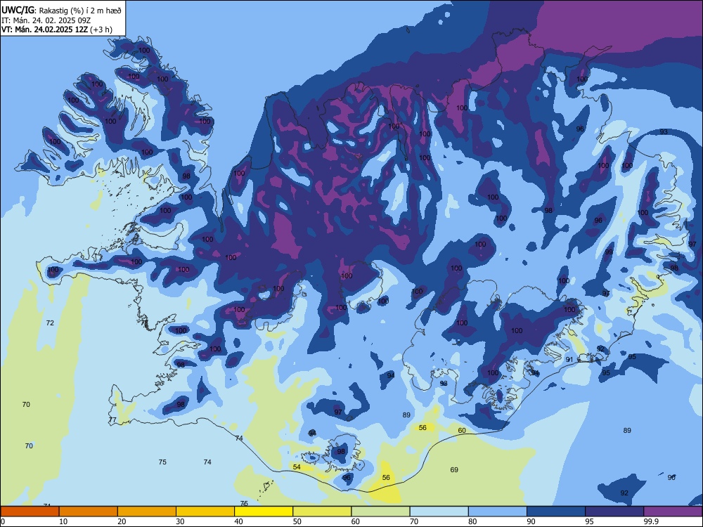This screenshot has width=703, height=527.
Task: Click the legend tick label '30'
Action: coord(180,521)
